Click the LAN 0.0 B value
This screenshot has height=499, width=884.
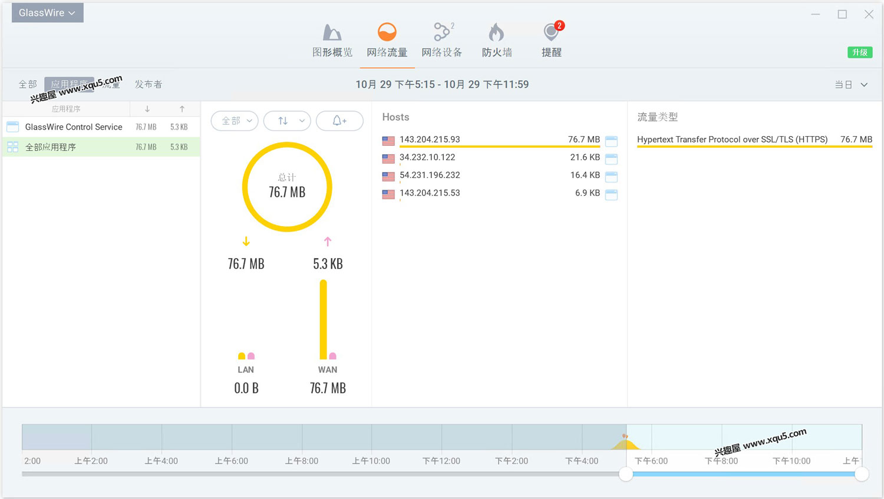pos(246,388)
